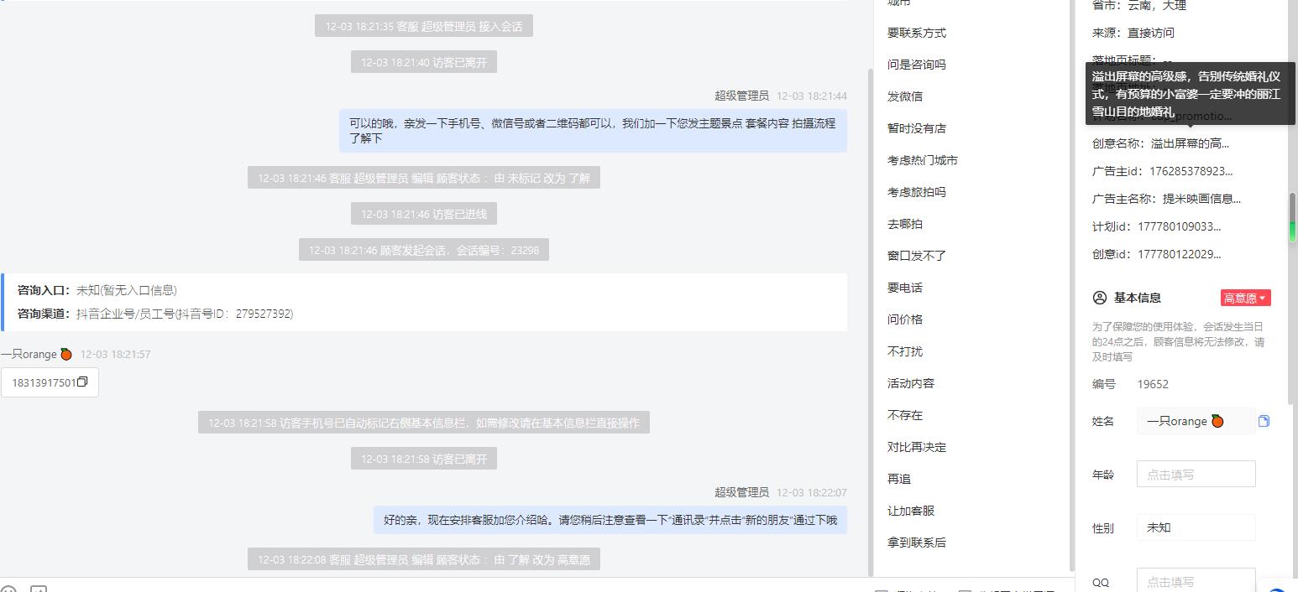The width and height of the screenshot is (1298, 592).
Task: Select the 发微信 quick reply
Action: (905, 96)
